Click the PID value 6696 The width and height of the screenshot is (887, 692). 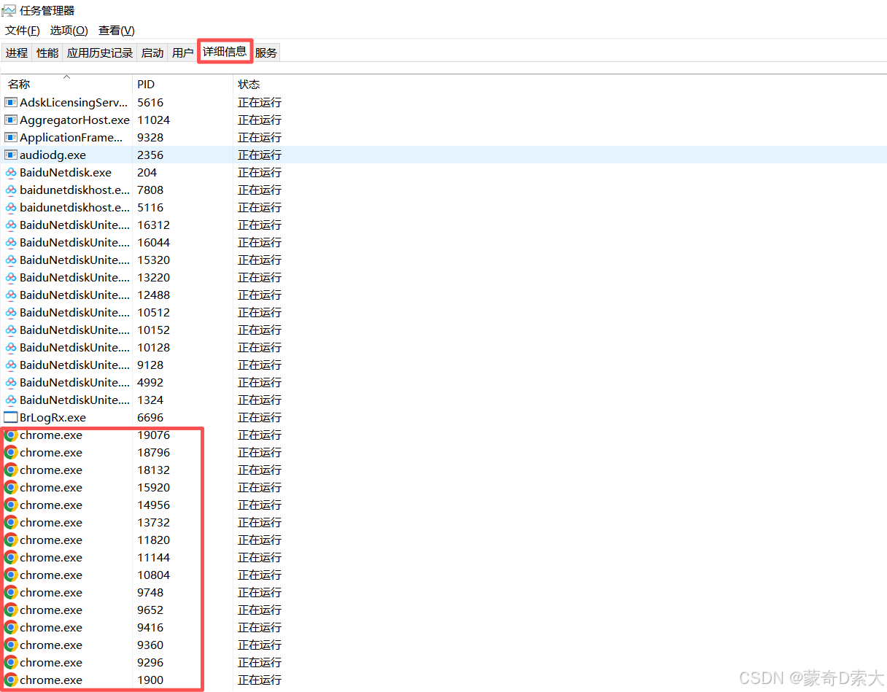(150, 417)
